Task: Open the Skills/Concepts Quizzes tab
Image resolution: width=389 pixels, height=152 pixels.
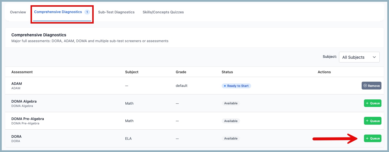Action: pos(163,12)
